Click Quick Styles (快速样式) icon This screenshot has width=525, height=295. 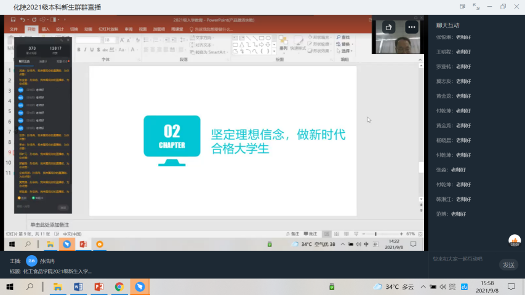pyautogui.click(x=298, y=44)
